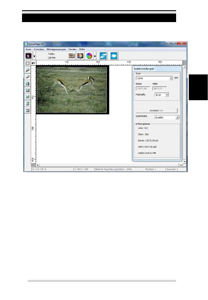This screenshot has height=300, width=208.
Task: Click the blue cloud toolbar icon
Action: click(114, 56)
